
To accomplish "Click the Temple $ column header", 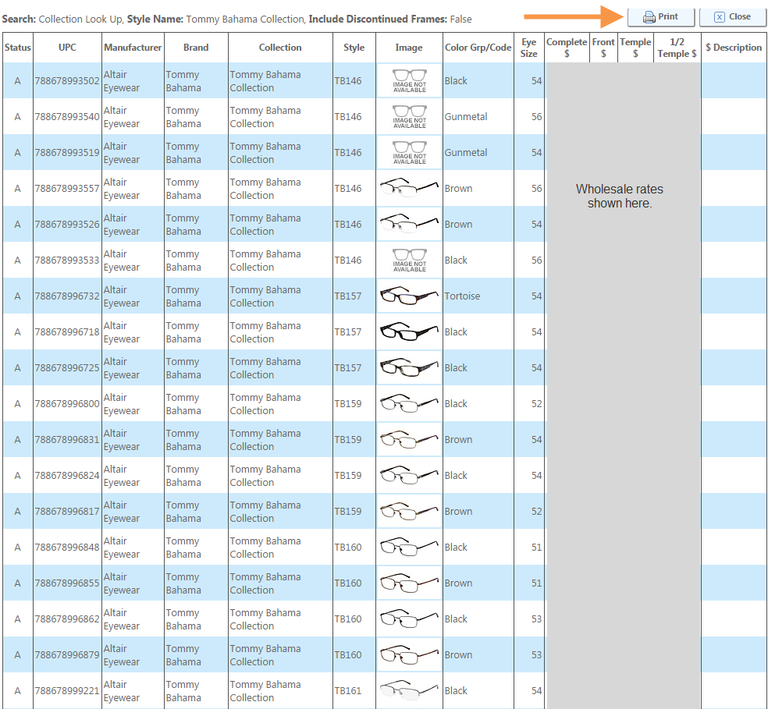I will point(635,48).
